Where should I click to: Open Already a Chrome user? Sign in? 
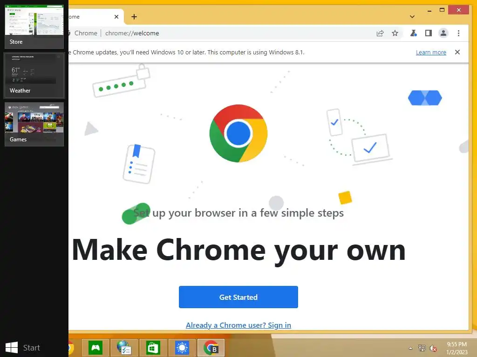tap(238, 325)
